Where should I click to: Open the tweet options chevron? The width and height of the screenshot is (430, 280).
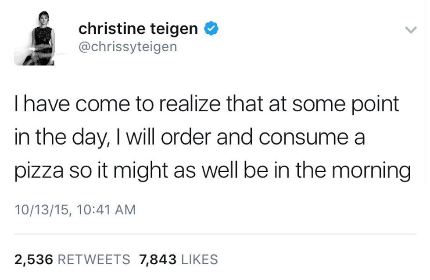pos(410,30)
